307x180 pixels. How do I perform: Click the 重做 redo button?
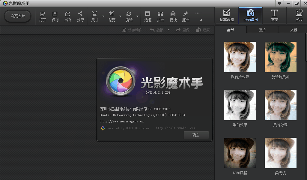click(x=183, y=30)
